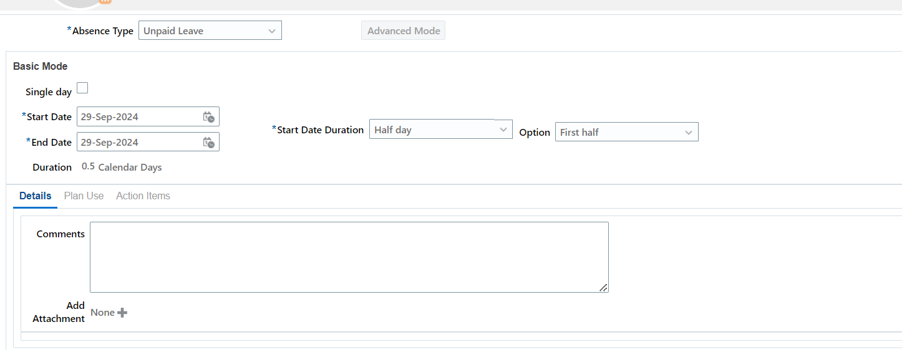Open the Absence Type dropdown
The width and height of the screenshot is (902, 350).
[210, 31]
